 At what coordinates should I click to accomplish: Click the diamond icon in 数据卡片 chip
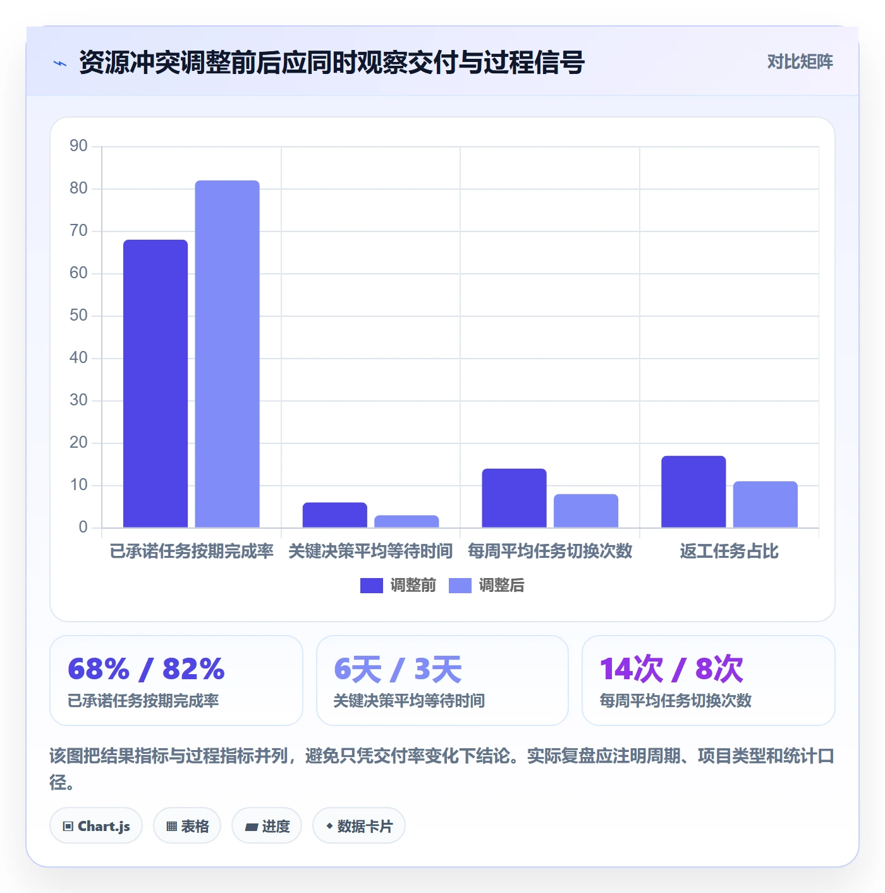pyautogui.click(x=329, y=826)
